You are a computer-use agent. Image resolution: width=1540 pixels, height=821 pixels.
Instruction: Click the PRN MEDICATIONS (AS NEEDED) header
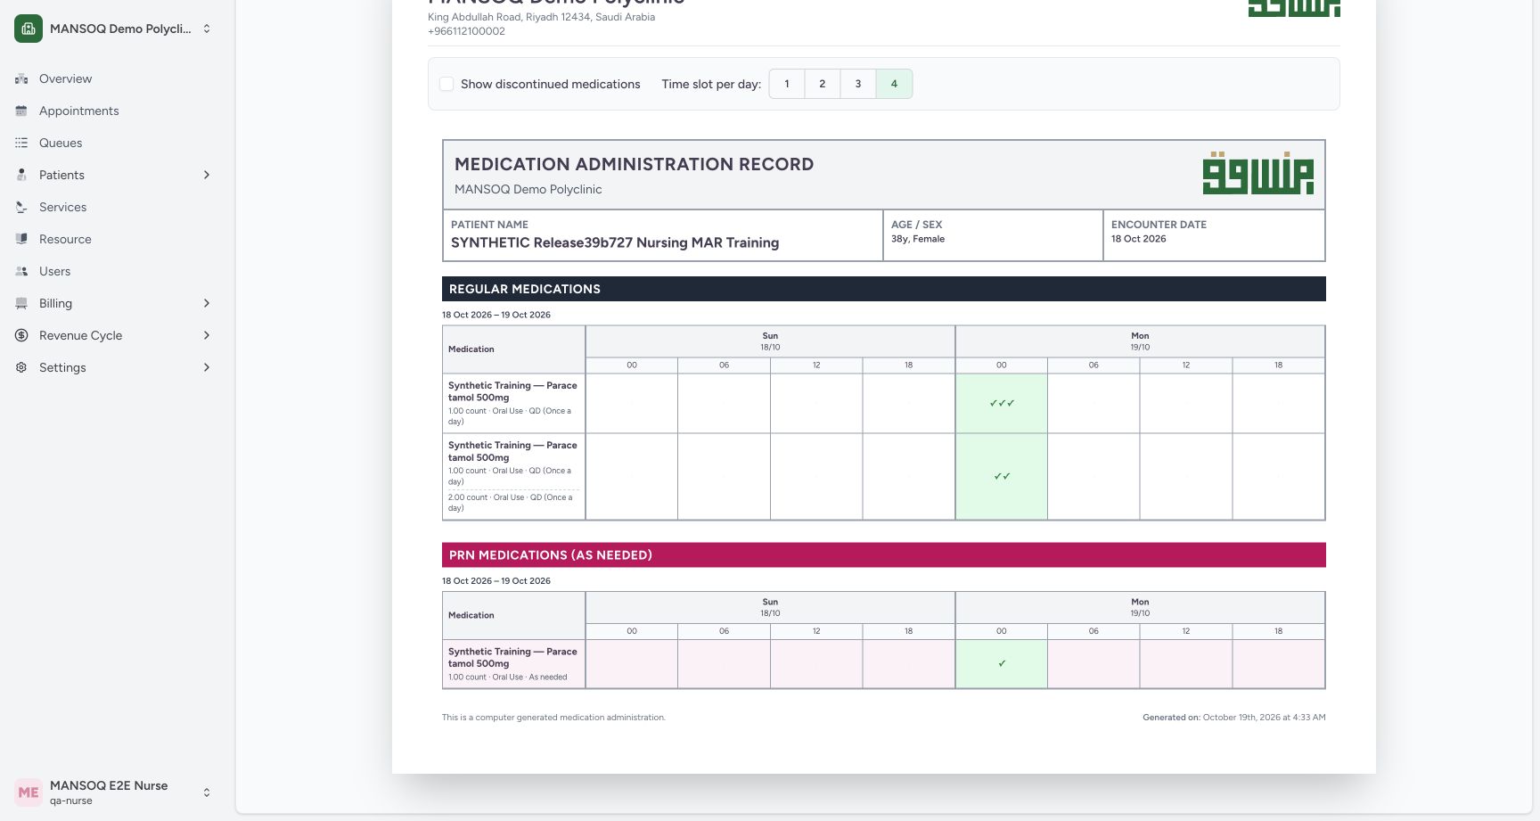tap(884, 554)
